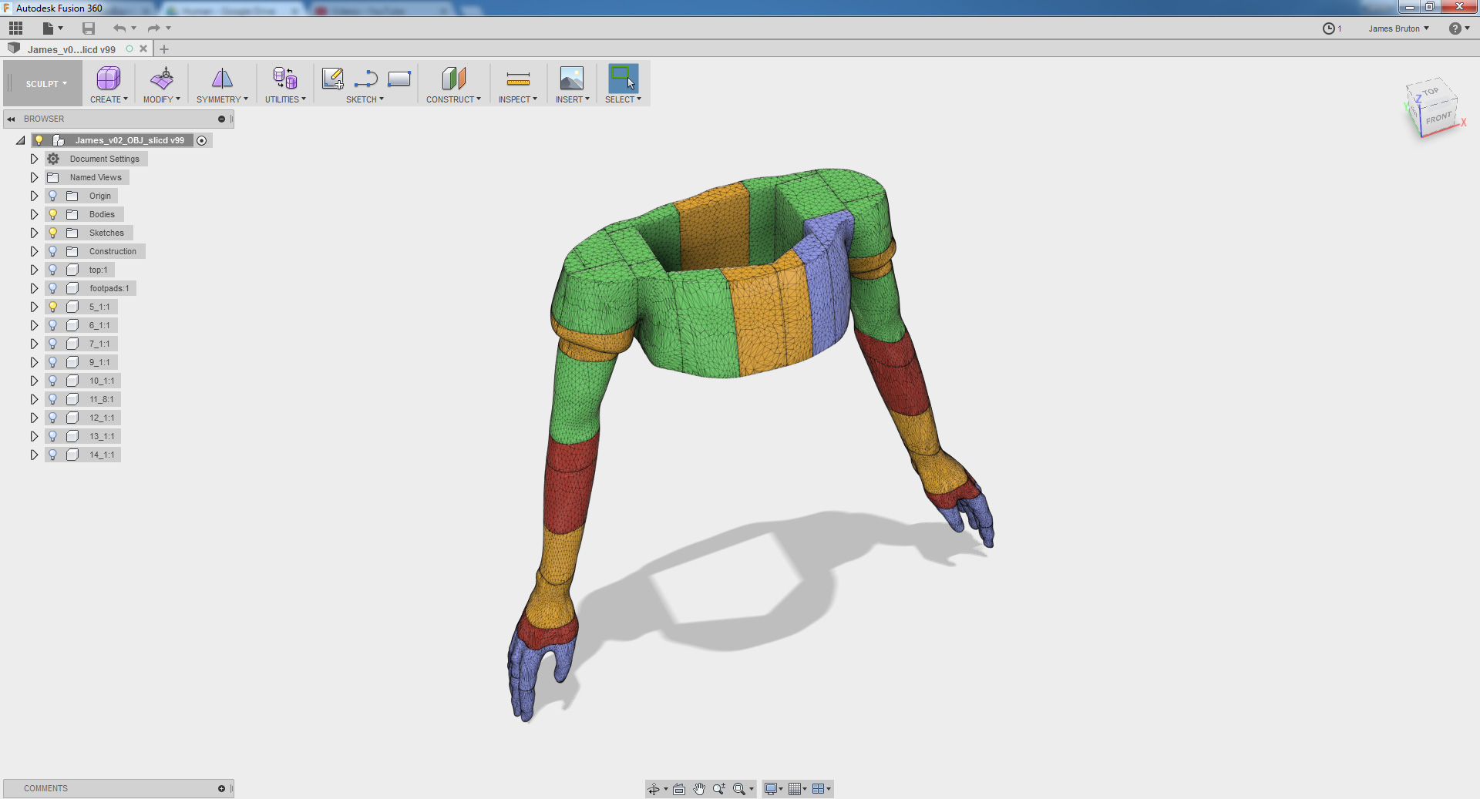
Task: Open the James Bruton account menu
Action: pyautogui.click(x=1398, y=29)
